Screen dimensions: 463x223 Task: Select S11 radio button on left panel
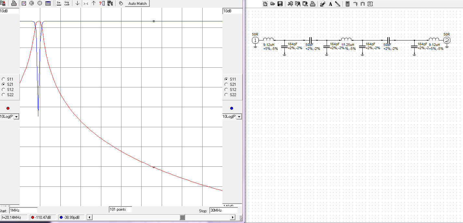click(4, 79)
